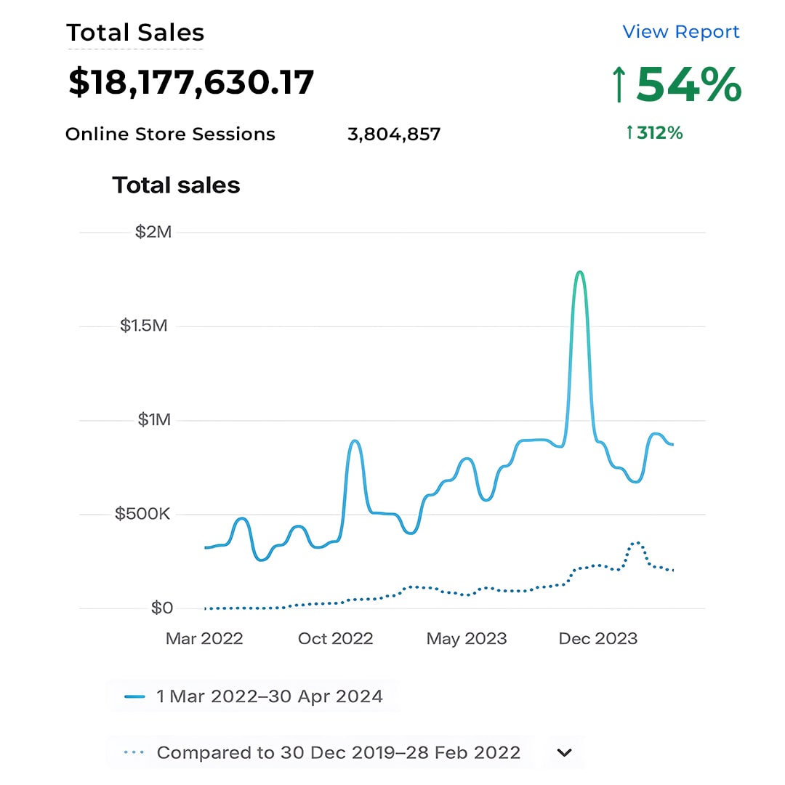Select Compared to 30 Dec 2019 legend

click(x=338, y=753)
